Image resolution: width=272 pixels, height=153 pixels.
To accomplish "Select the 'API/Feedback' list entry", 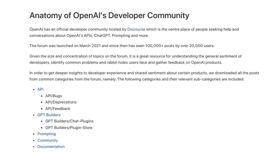I will [58, 109].
